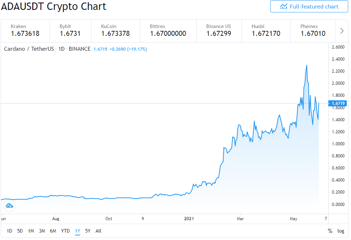The image size is (351, 240).
Task: Choose the 6M time range
Action: pos(53,231)
